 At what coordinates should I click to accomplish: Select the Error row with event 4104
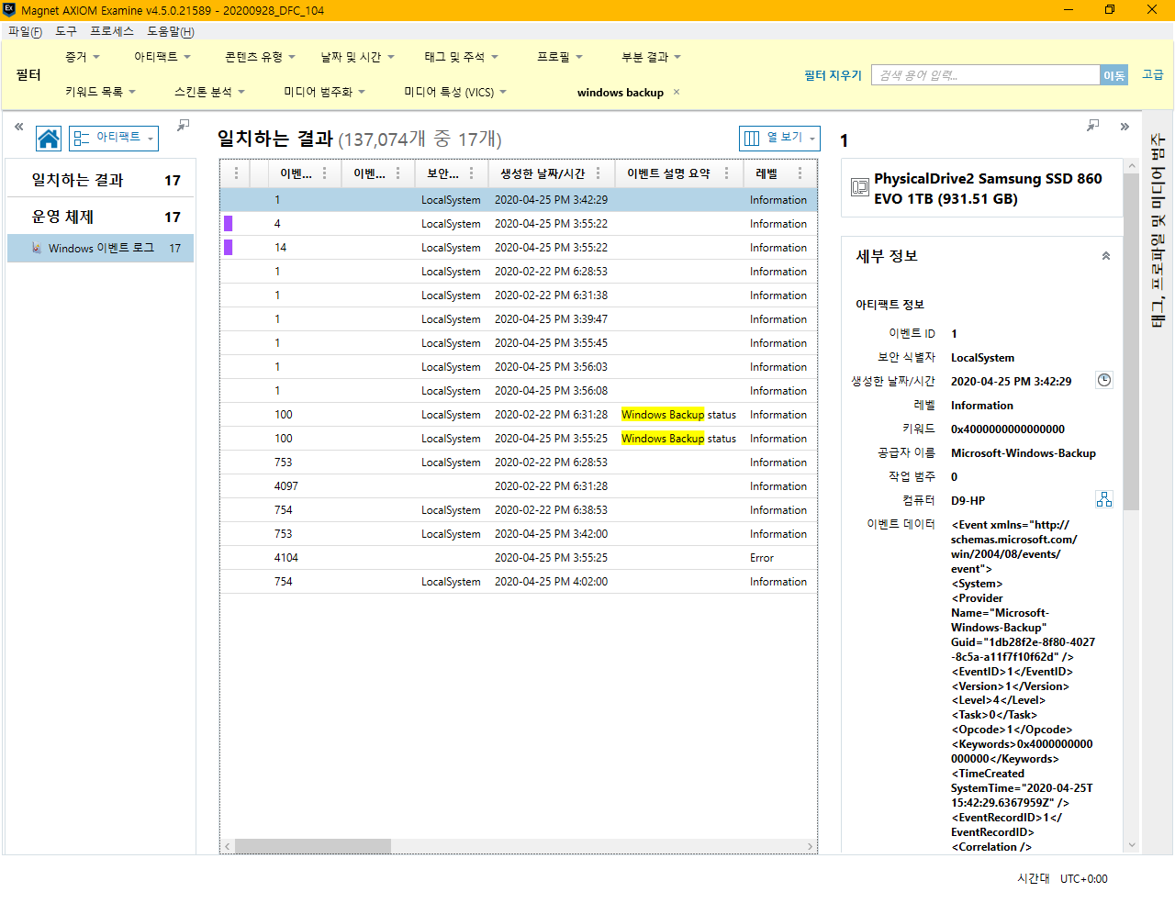click(x=519, y=557)
